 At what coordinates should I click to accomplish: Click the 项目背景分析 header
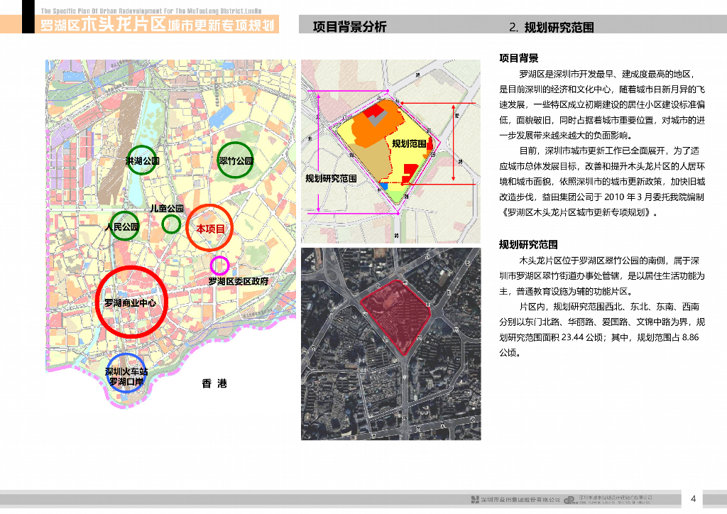pyautogui.click(x=349, y=27)
